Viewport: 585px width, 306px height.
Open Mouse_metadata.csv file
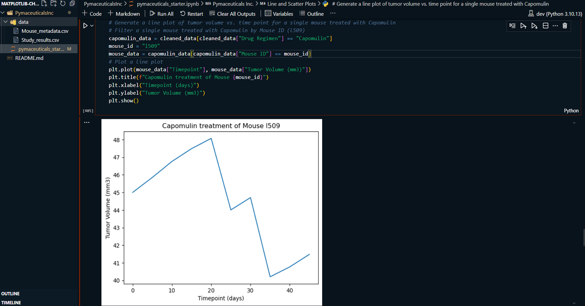click(45, 31)
